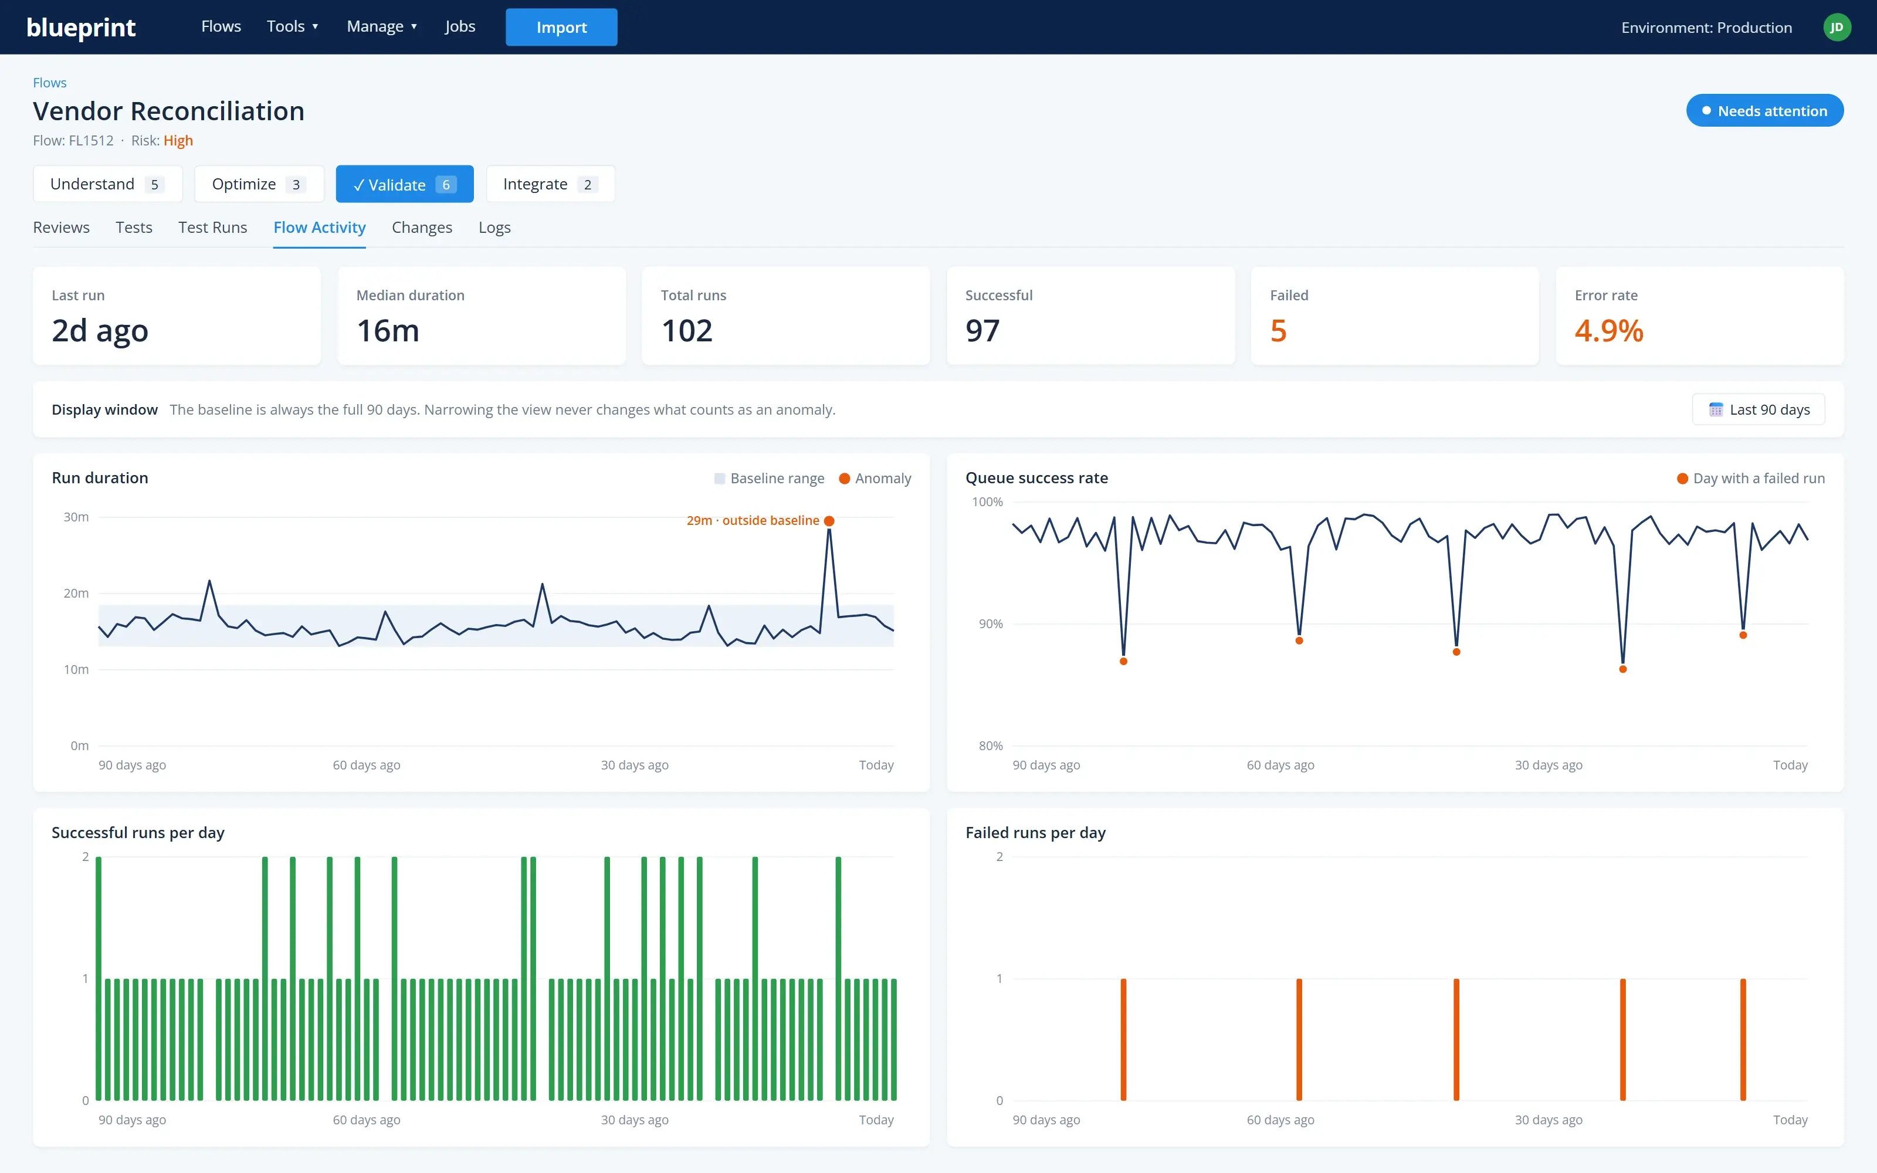Click the Failed 5 value

point(1278,331)
